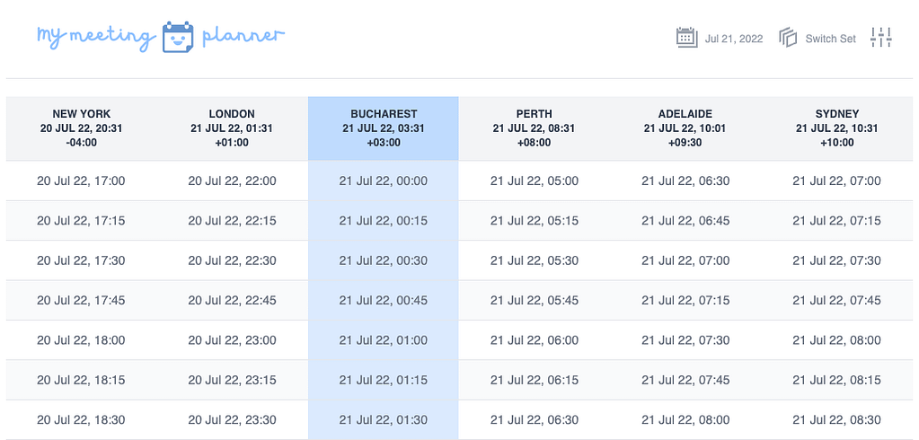Select the Sydney column header
919x440 pixels.
(x=836, y=128)
